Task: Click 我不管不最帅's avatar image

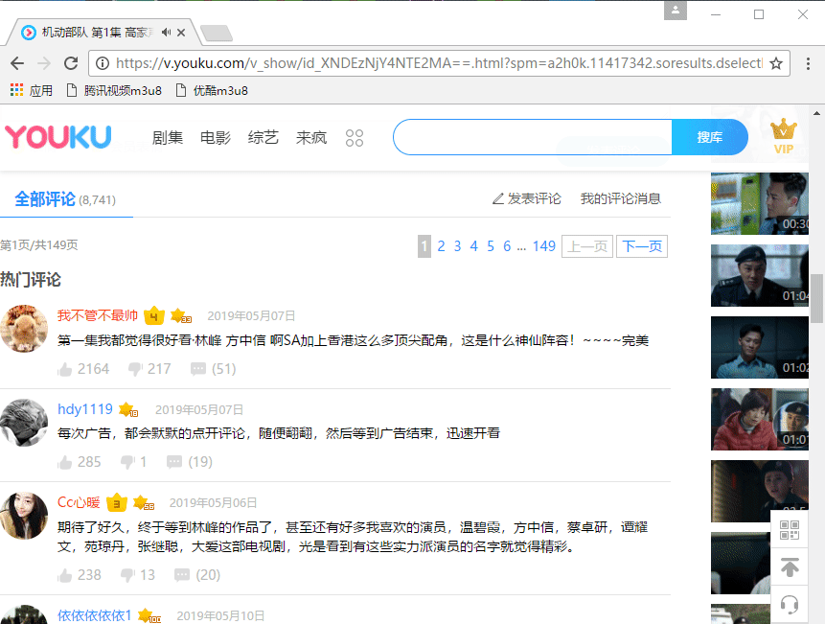Action: pos(24,329)
